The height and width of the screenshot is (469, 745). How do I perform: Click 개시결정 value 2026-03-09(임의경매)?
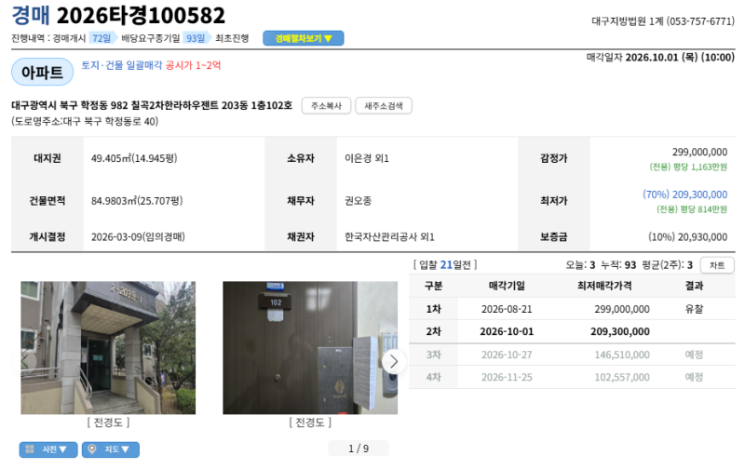coord(138,236)
